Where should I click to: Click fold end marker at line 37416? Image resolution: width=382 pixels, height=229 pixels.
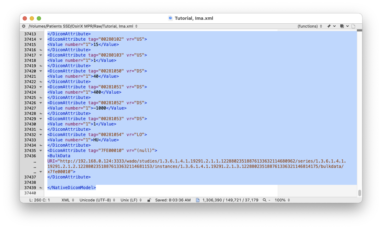(41, 50)
